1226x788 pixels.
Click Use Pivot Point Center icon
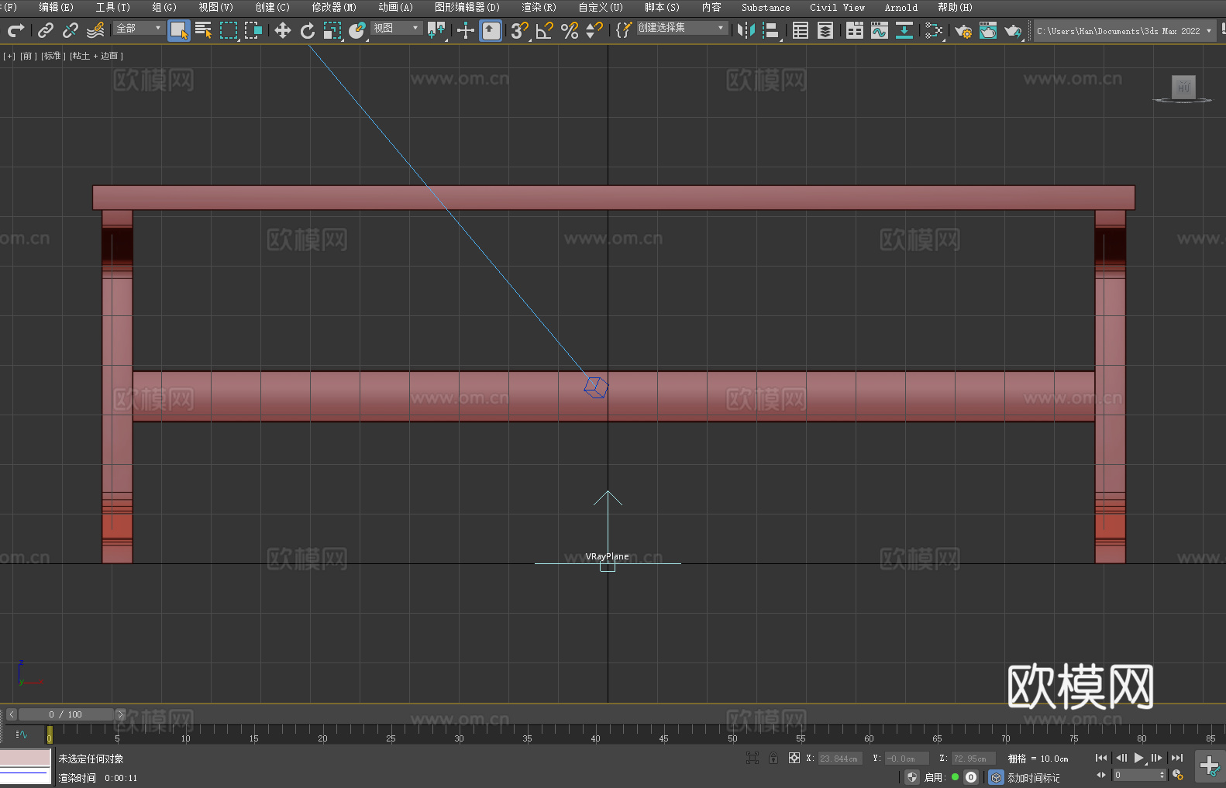coord(436,30)
